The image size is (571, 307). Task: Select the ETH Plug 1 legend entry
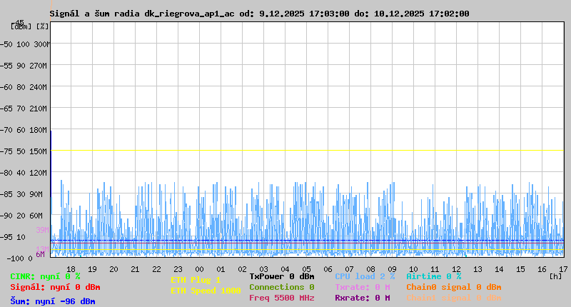point(196,280)
